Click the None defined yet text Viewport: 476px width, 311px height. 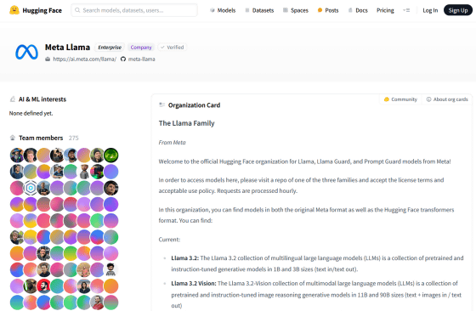[x=31, y=113]
